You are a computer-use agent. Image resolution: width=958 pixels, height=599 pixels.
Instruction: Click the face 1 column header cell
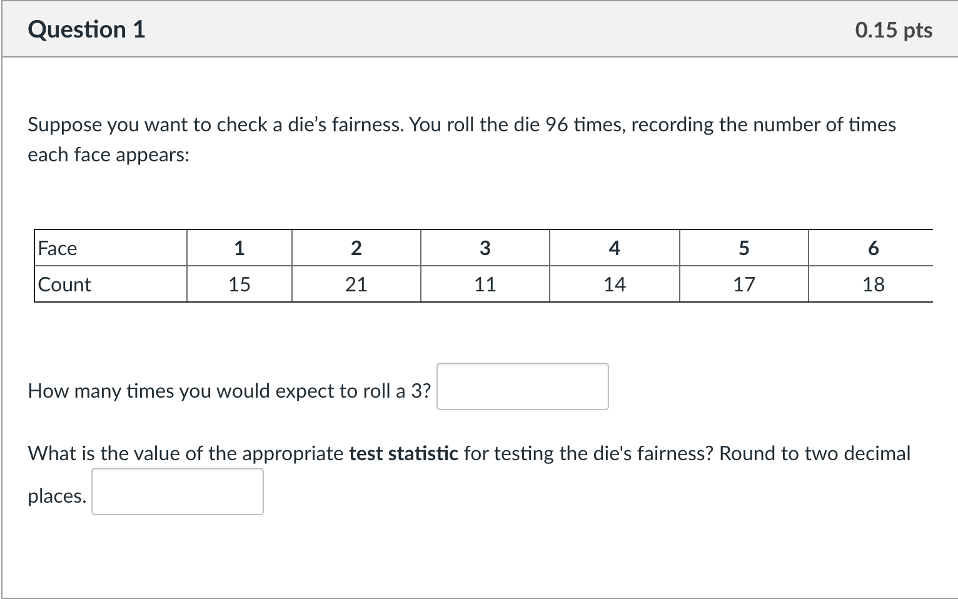click(239, 248)
